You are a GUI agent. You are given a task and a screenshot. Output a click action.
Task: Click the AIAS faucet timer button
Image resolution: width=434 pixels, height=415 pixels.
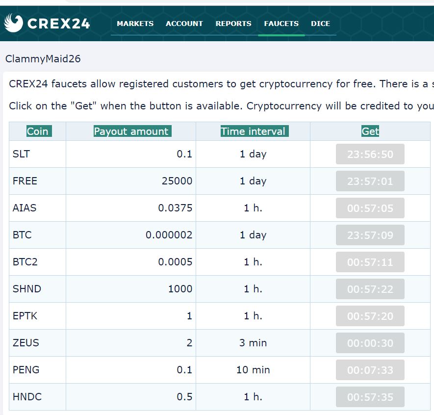pos(370,208)
